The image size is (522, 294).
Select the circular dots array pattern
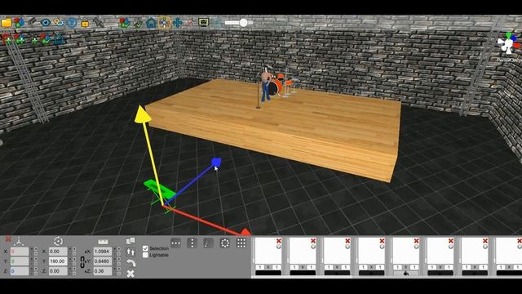click(225, 243)
